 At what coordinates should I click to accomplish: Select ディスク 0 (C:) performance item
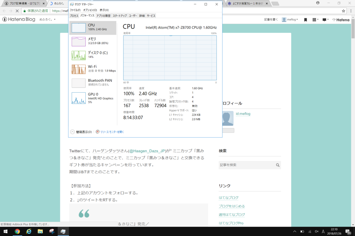click(x=93, y=55)
